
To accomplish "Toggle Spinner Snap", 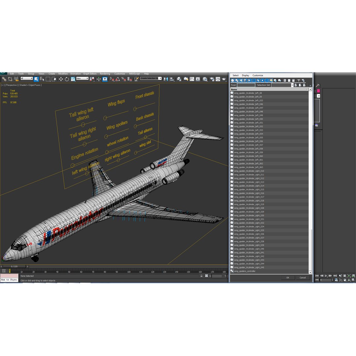I will tap(130, 79).
